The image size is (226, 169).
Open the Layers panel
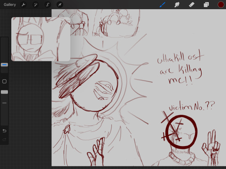click(x=206, y=5)
